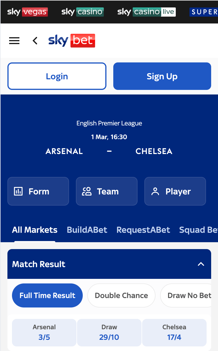Pick Arsenal to win at 3/5
The height and width of the screenshot is (351, 218).
(44, 332)
